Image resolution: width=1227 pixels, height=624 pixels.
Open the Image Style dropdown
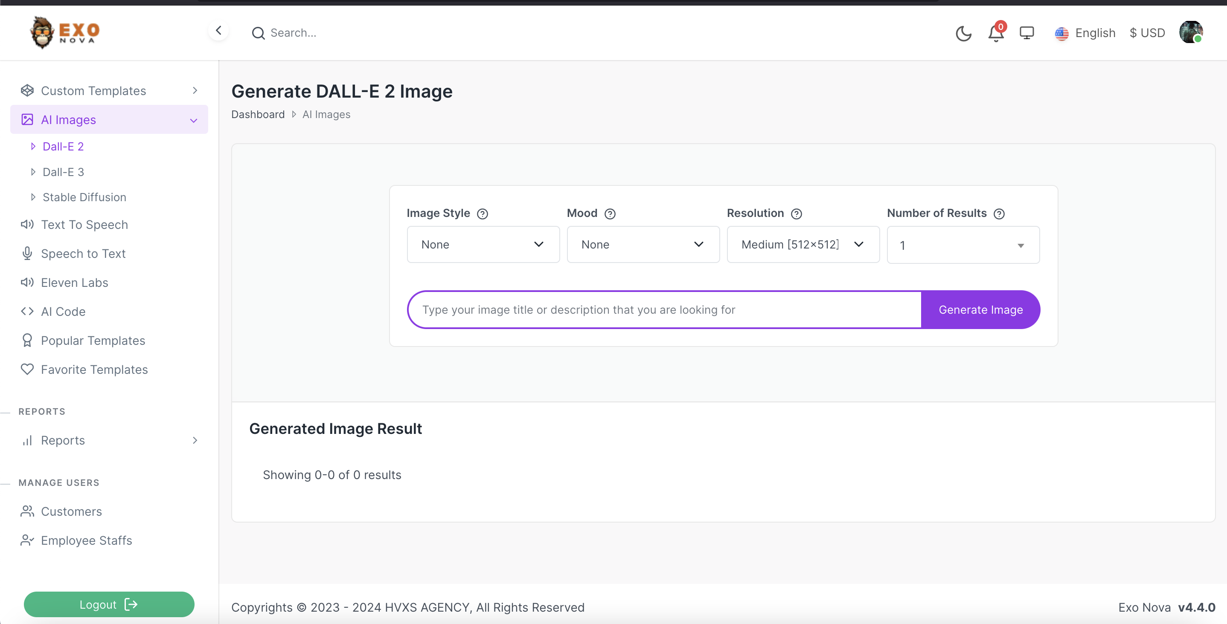[483, 245]
